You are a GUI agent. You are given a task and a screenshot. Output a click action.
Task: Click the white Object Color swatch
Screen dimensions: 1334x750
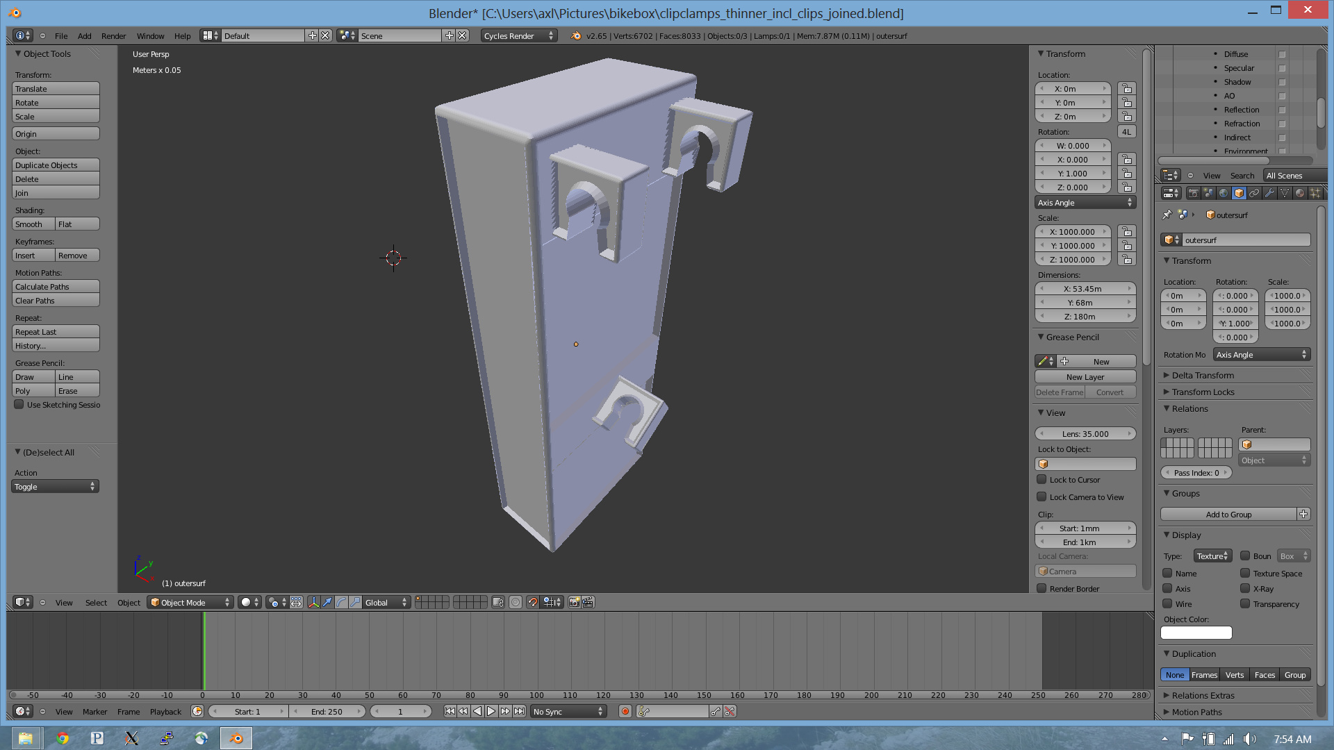[1195, 633]
